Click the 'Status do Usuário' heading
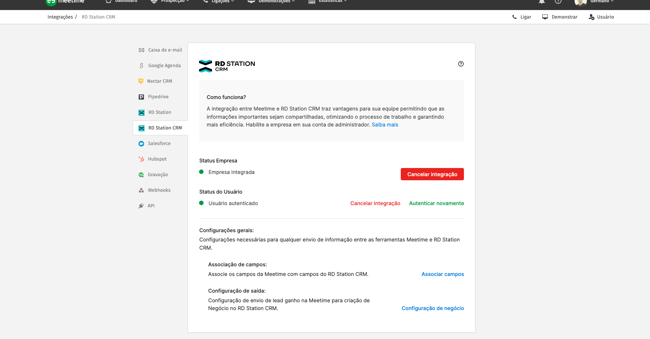Screen dimensions: 650x339 coord(221,192)
